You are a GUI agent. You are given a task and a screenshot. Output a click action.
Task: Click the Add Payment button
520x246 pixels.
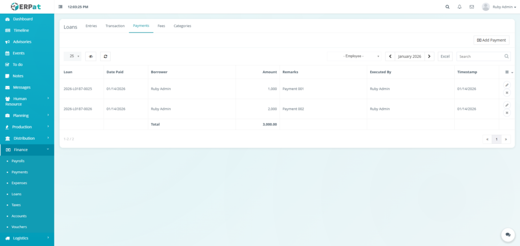coord(492,40)
